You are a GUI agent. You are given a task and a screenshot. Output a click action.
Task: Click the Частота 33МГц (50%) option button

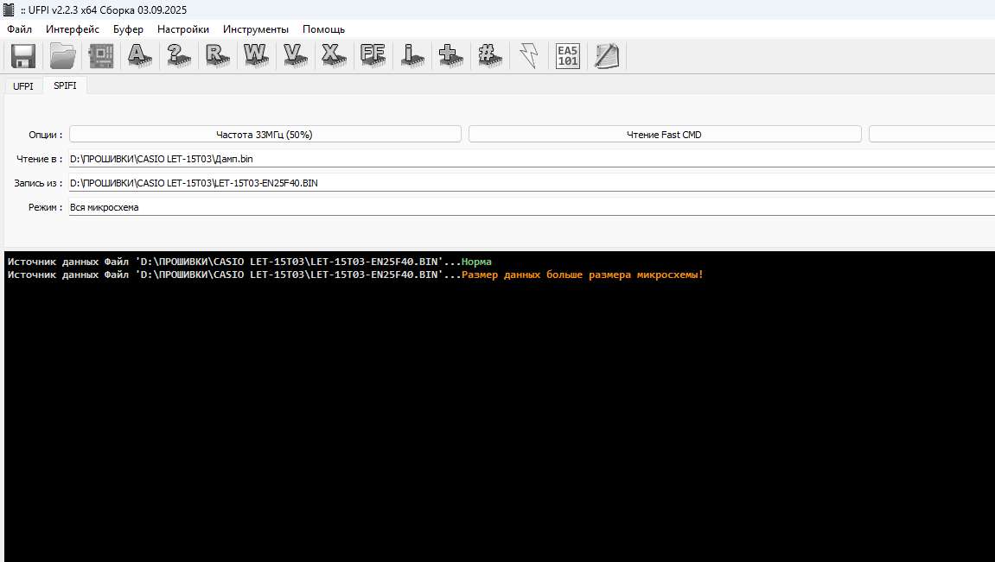click(x=265, y=135)
